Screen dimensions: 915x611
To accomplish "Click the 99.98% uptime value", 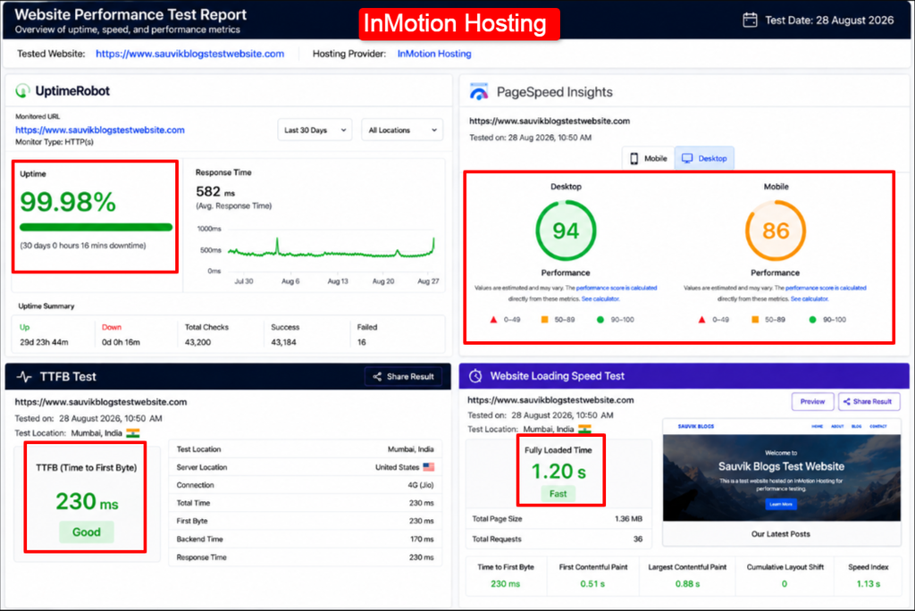I will [x=68, y=202].
